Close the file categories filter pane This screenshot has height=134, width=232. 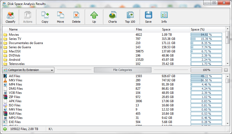pyautogui.click(x=226, y=70)
